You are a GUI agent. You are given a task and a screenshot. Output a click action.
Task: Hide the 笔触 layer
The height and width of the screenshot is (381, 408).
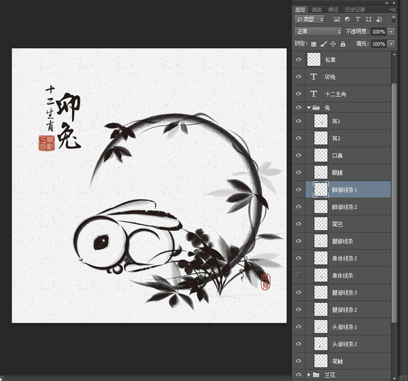coord(299,361)
